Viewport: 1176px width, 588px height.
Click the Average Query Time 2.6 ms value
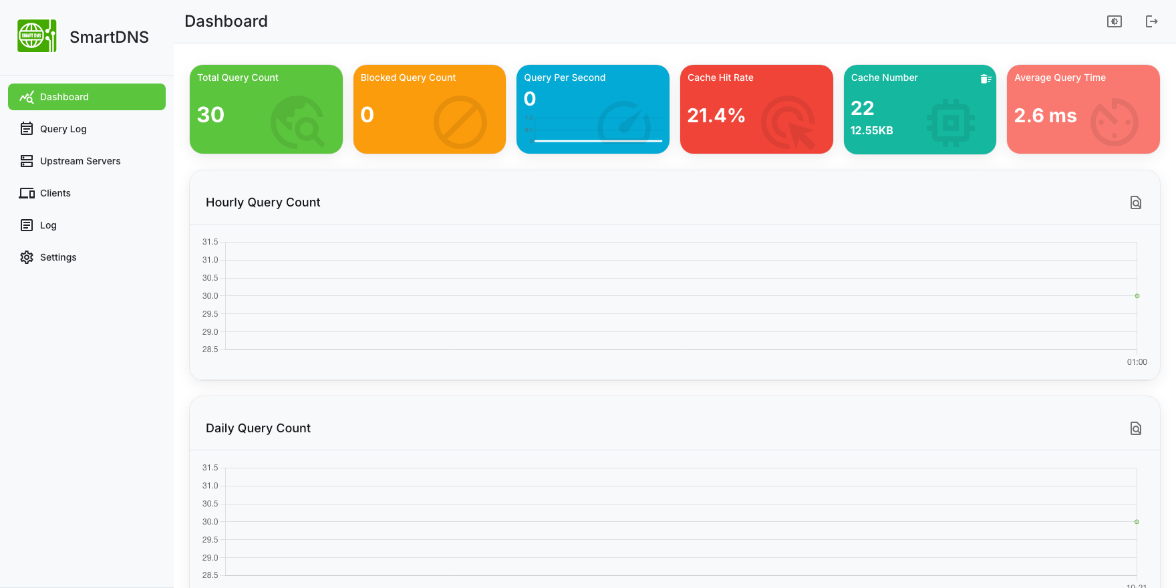tap(1045, 116)
